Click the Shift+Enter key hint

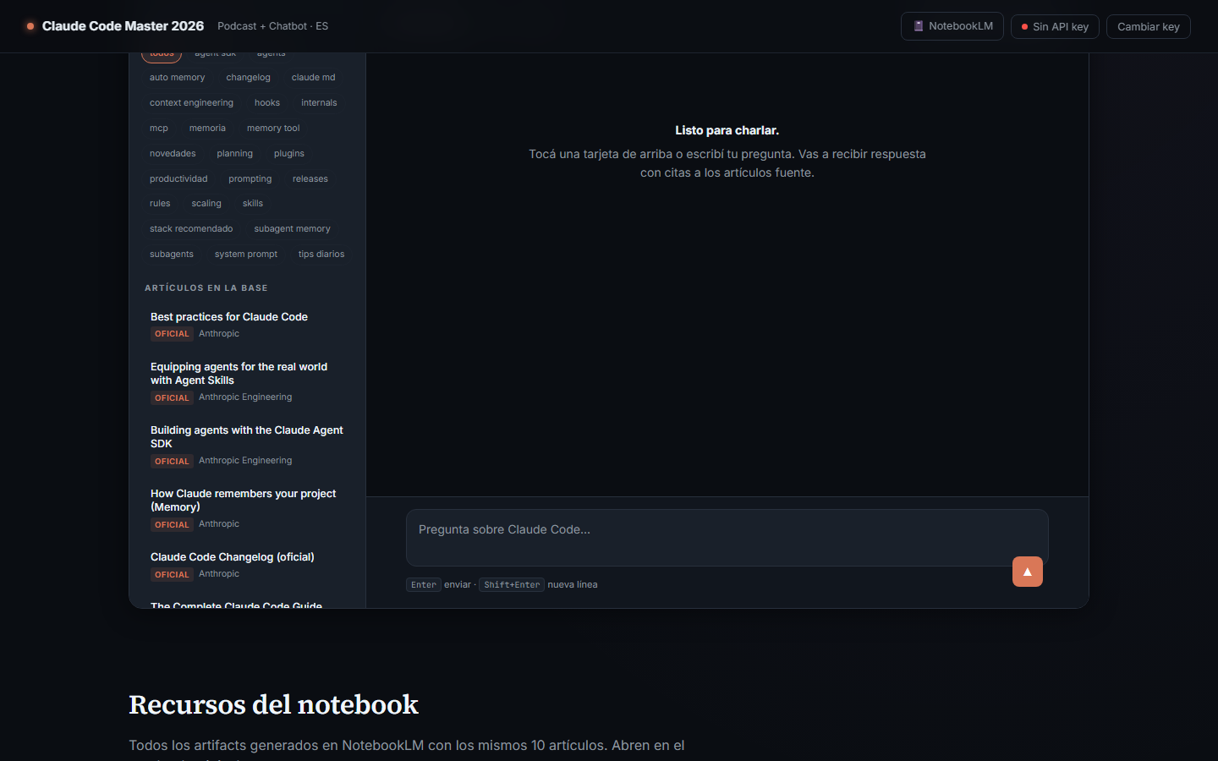tap(512, 584)
